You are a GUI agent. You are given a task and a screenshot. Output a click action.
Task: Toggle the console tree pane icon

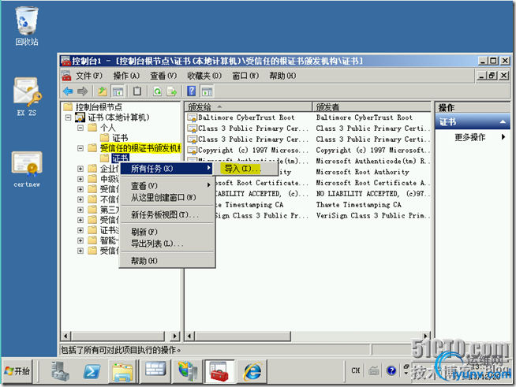coord(118,91)
